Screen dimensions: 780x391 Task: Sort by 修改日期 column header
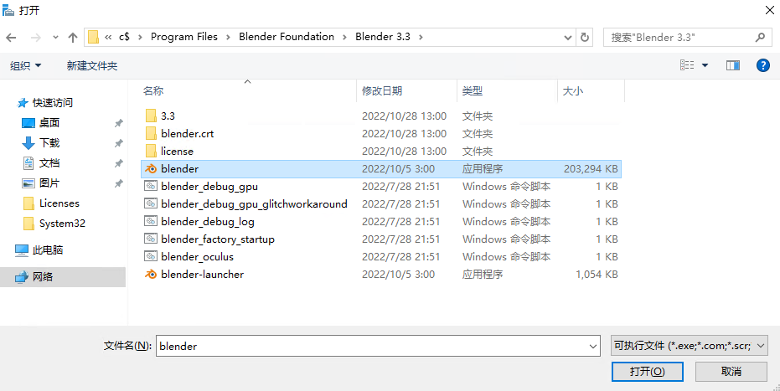point(382,91)
